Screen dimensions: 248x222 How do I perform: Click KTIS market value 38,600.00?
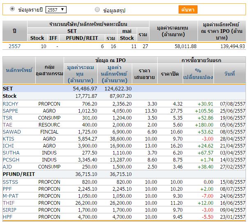coord(121,139)
